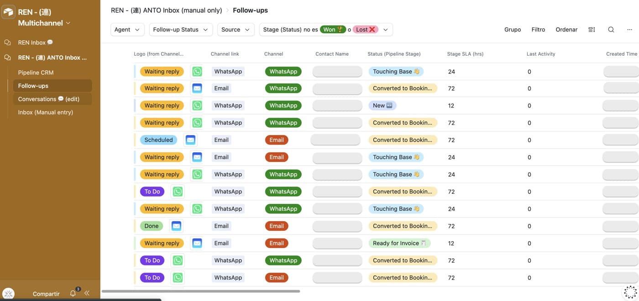Open the more options ellipsis
This screenshot has height=301, width=639.
pos(630,30)
